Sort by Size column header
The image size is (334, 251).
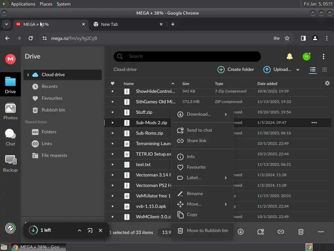[x=186, y=84]
